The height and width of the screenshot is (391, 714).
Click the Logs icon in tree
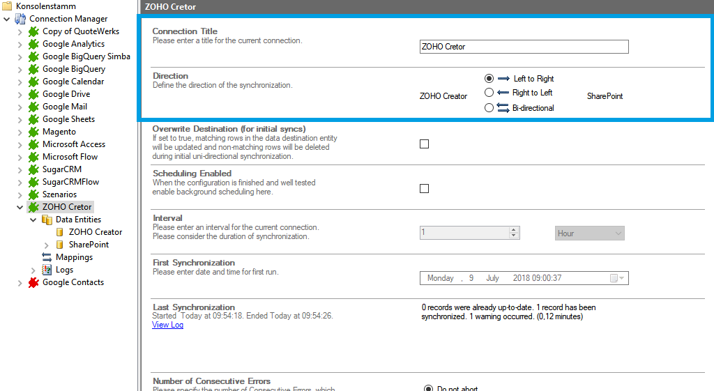(x=47, y=270)
